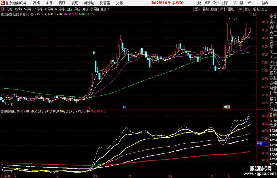Click the 返回 back button
The width and height of the screenshot is (277, 178).
265,9
